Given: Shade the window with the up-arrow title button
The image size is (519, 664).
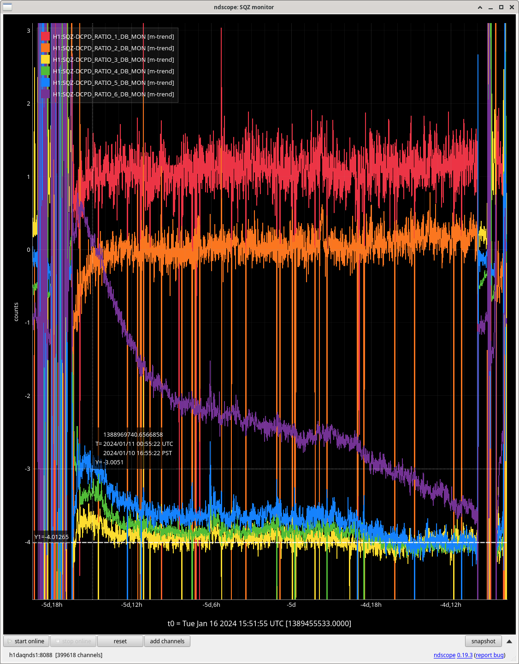Looking at the screenshot, I should pos(480,7).
